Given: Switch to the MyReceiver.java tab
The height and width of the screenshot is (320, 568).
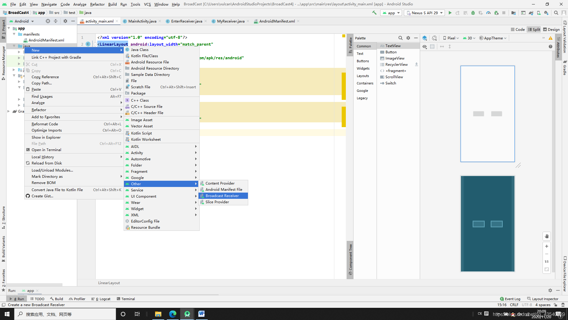Looking at the screenshot, I should pos(231,21).
